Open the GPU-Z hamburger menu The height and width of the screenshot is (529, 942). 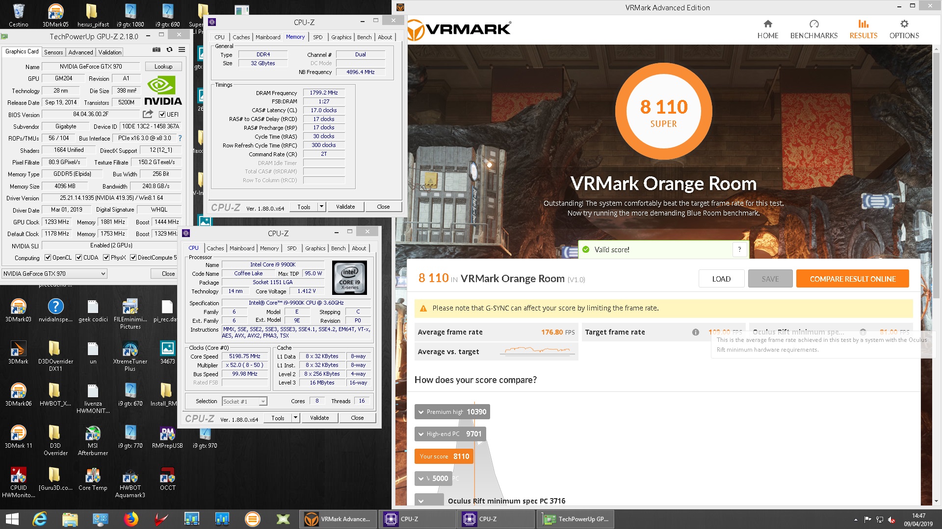182,50
